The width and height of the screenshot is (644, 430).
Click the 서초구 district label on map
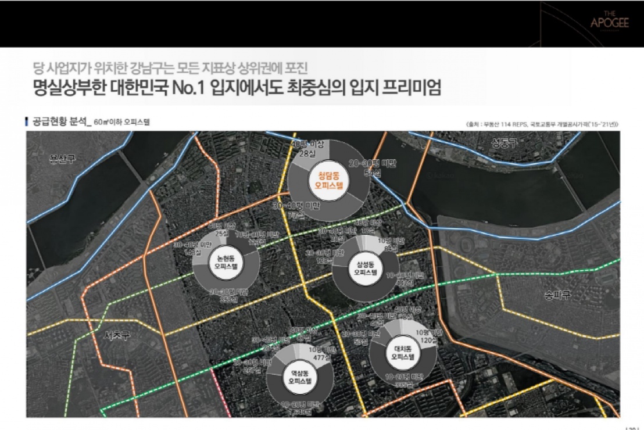pos(117,336)
